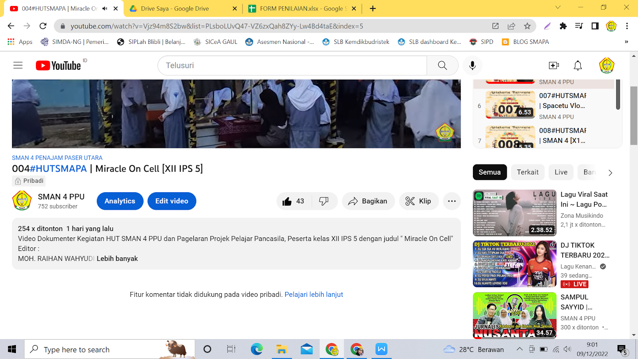Click the browser forward arrow

27,26
